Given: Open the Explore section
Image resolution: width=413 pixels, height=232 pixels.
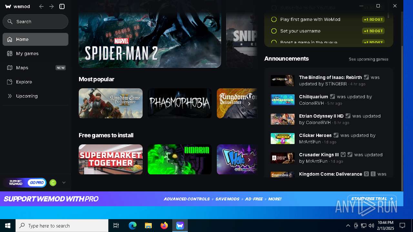Looking at the screenshot, I should 35,82.
